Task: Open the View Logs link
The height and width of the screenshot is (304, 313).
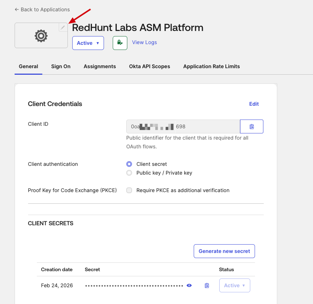Action: 144,42
